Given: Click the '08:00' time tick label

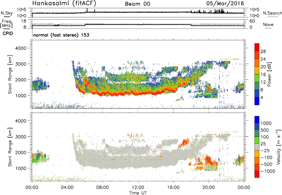Looking at the screenshot, I should point(102,188).
